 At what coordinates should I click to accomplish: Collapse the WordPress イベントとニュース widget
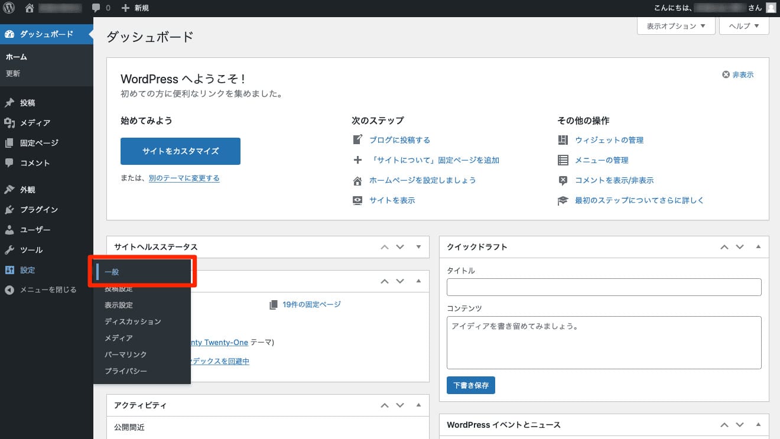pos(758,425)
